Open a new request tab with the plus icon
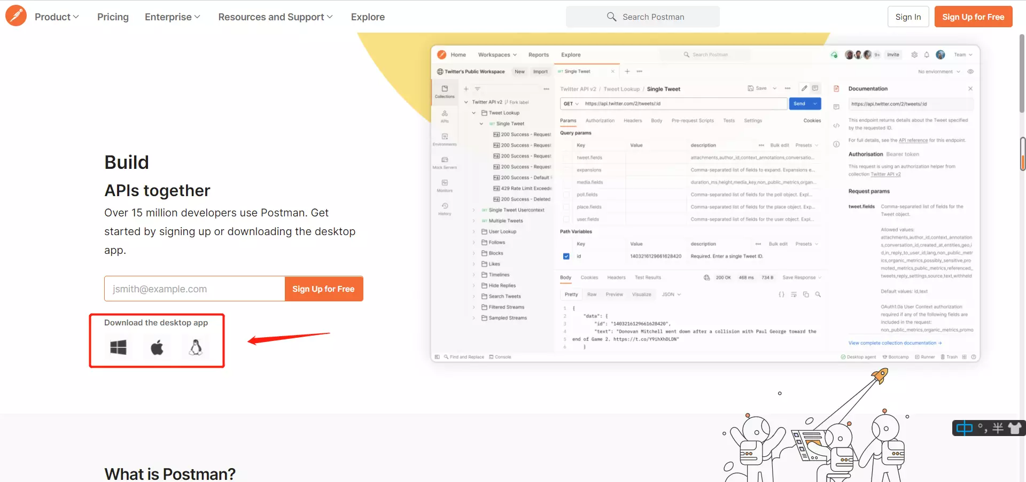This screenshot has width=1026, height=482. pos(627,71)
